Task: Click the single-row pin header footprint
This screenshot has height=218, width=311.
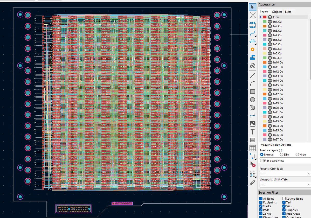Action: coord(122,203)
